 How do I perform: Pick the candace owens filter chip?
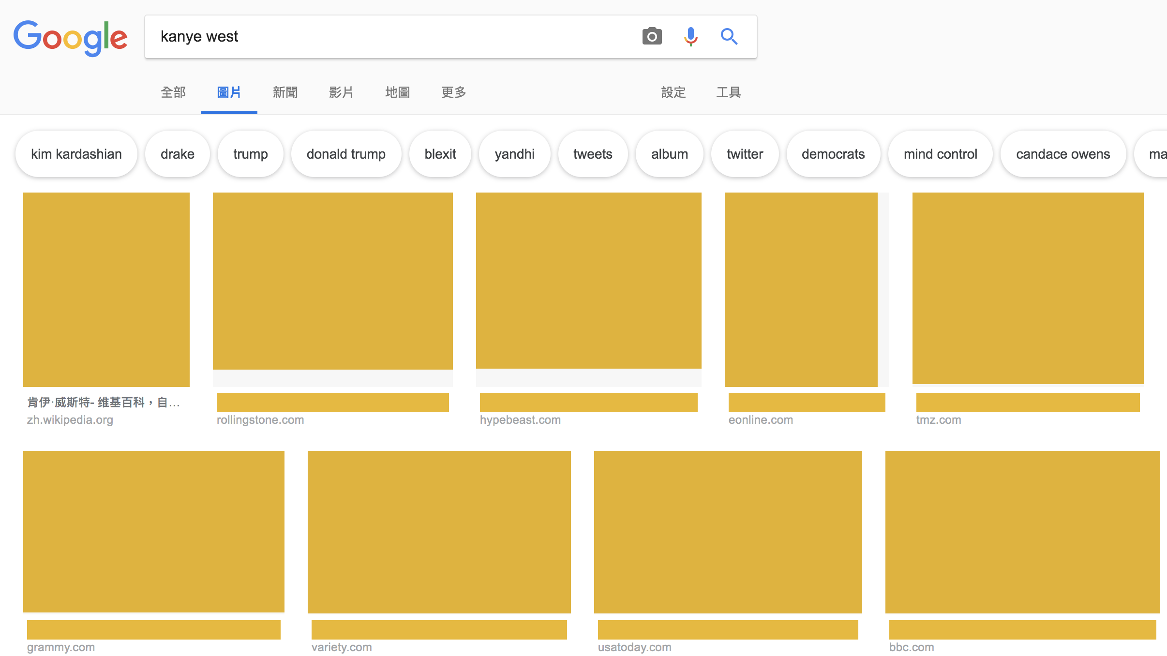[1062, 154]
